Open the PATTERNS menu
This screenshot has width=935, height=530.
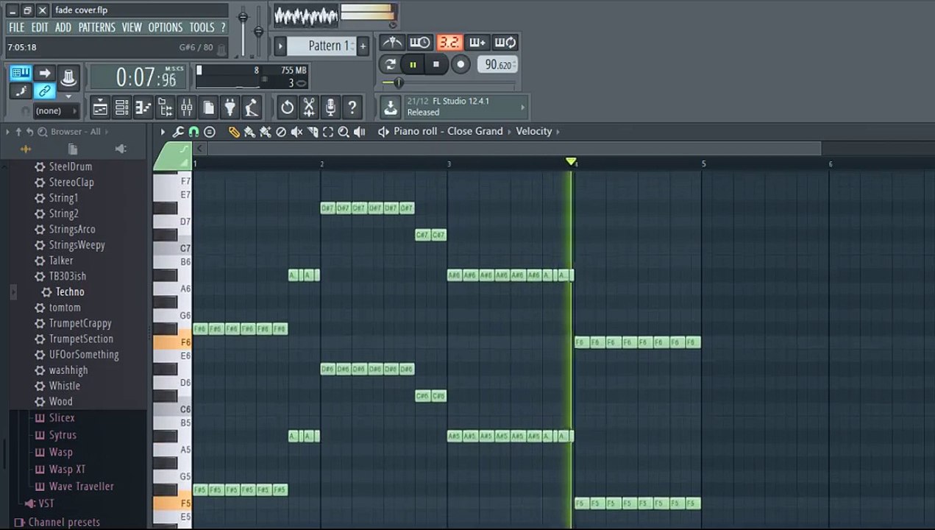(x=97, y=27)
